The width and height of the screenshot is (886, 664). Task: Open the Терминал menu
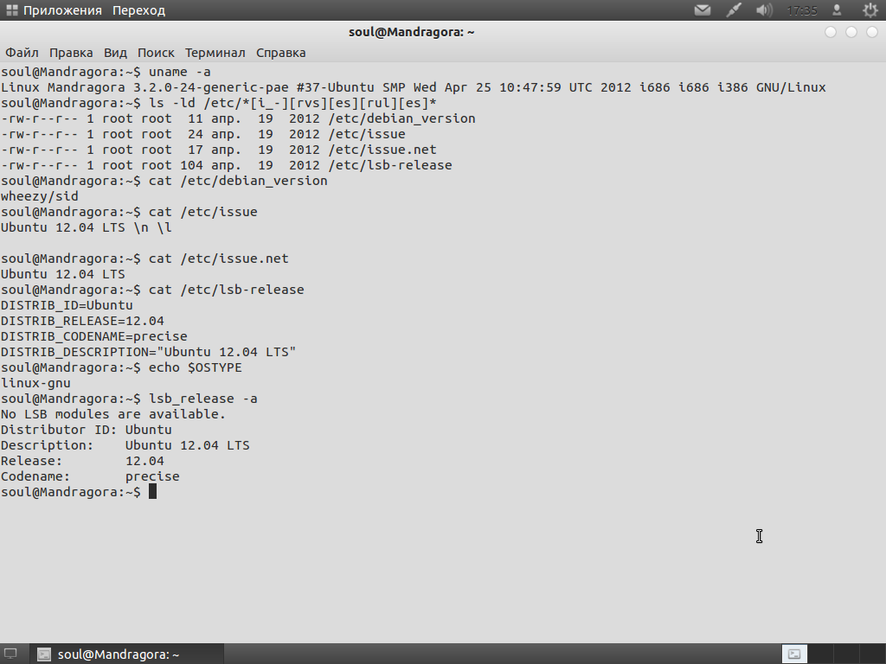(x=215, y=53)
